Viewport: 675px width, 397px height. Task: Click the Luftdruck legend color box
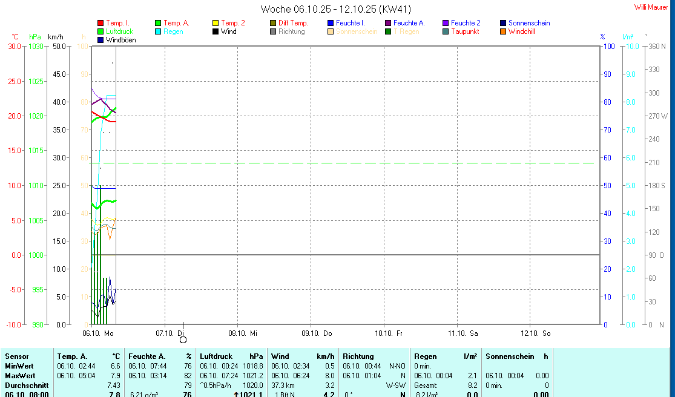100,31
